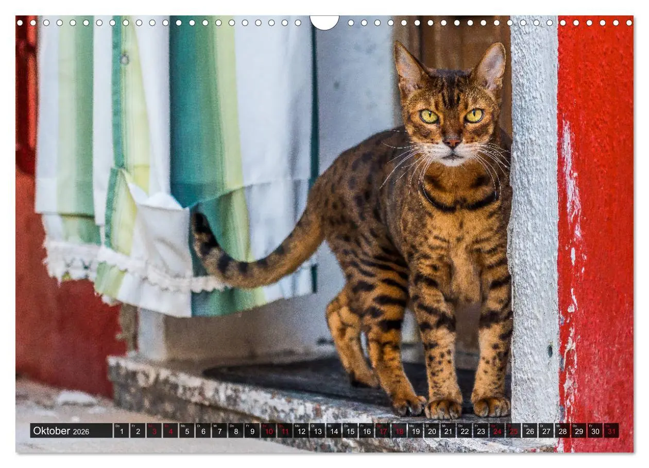Select the red date 11 in the strip

click(x=285, y=431)
